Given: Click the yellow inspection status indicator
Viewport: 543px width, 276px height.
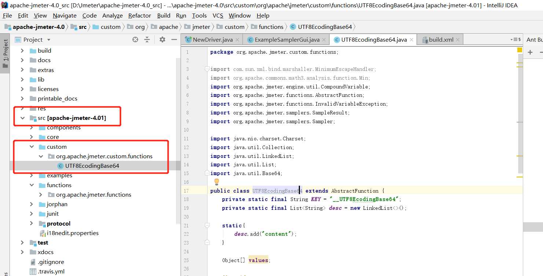Looking at the screenshot, I should tap(520, 50).
